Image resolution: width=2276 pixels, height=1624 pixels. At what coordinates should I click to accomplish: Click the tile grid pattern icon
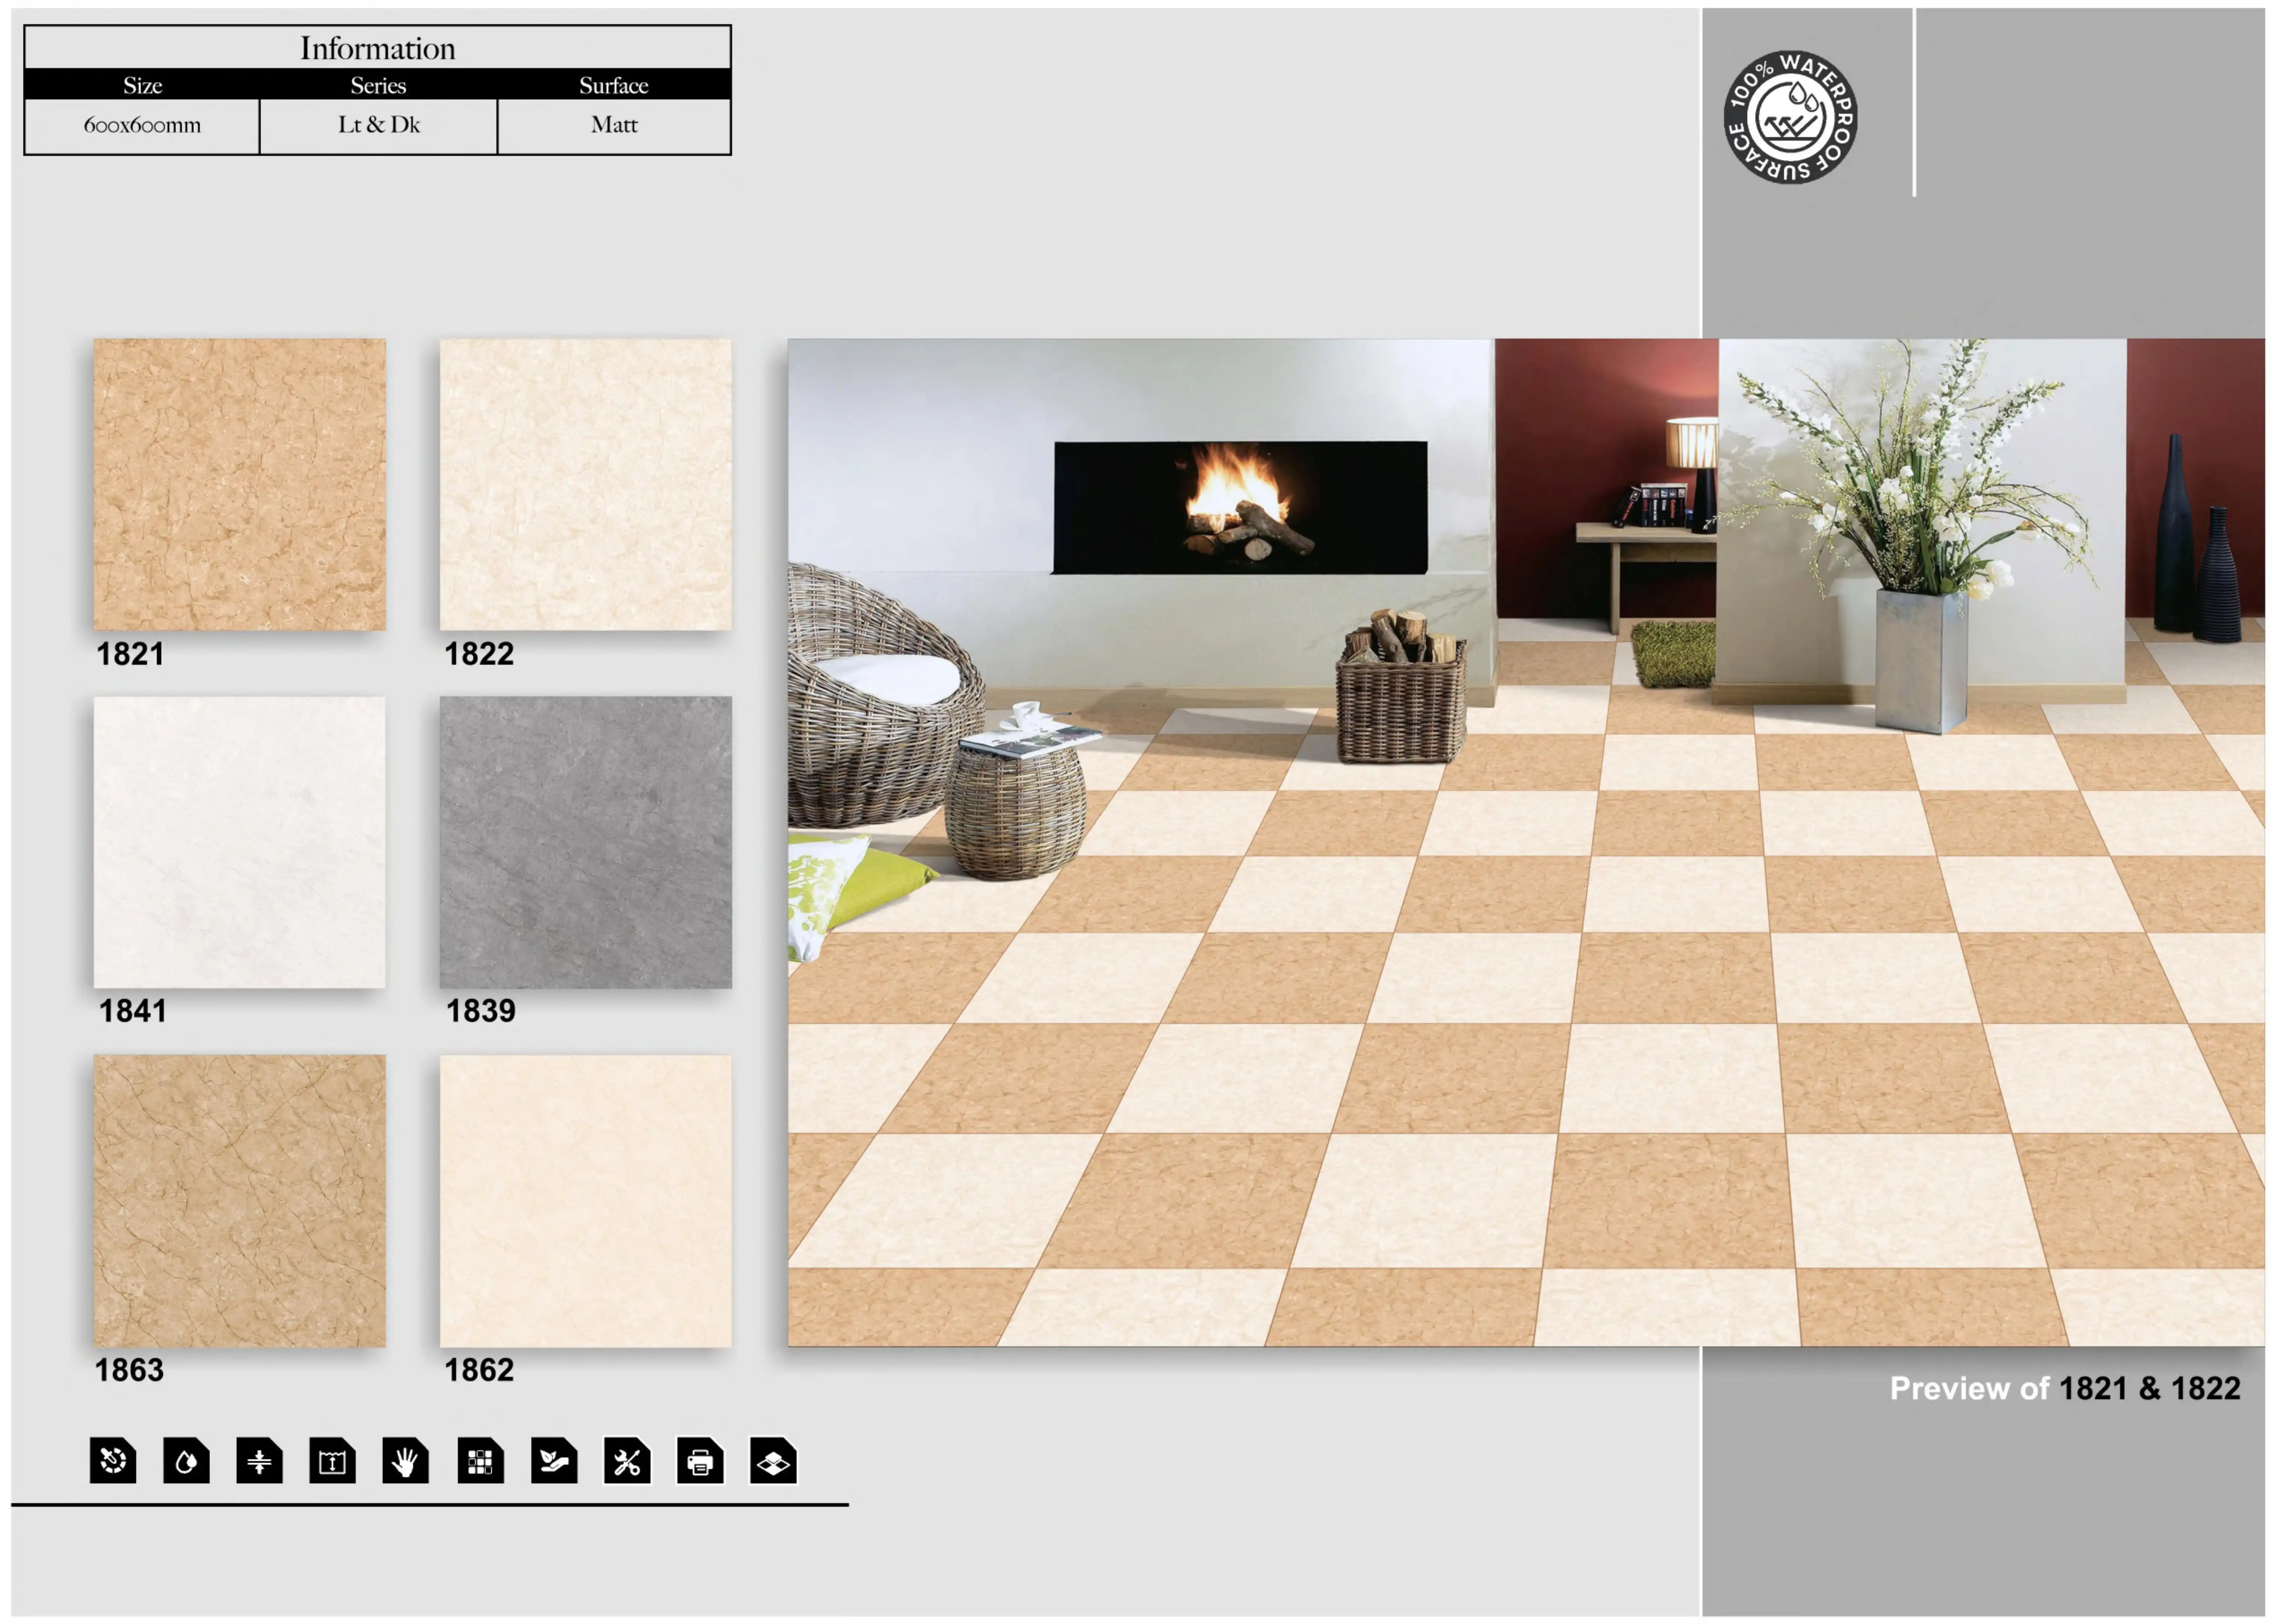[480, 1461]
